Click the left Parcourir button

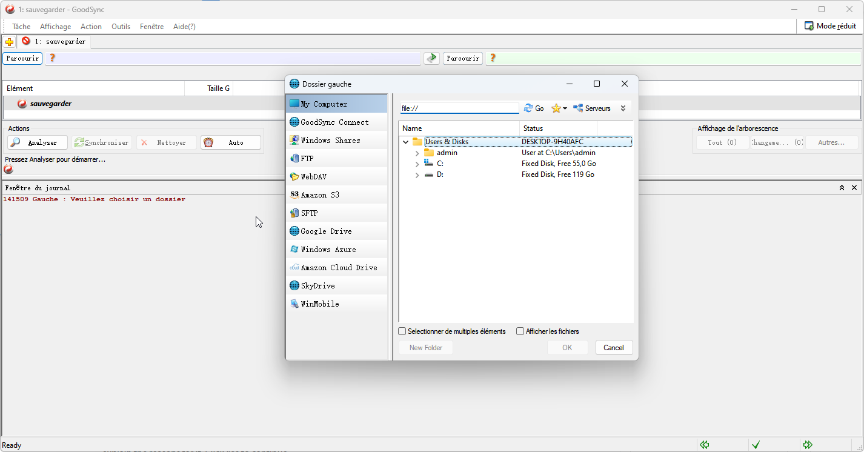click(22, 58)
